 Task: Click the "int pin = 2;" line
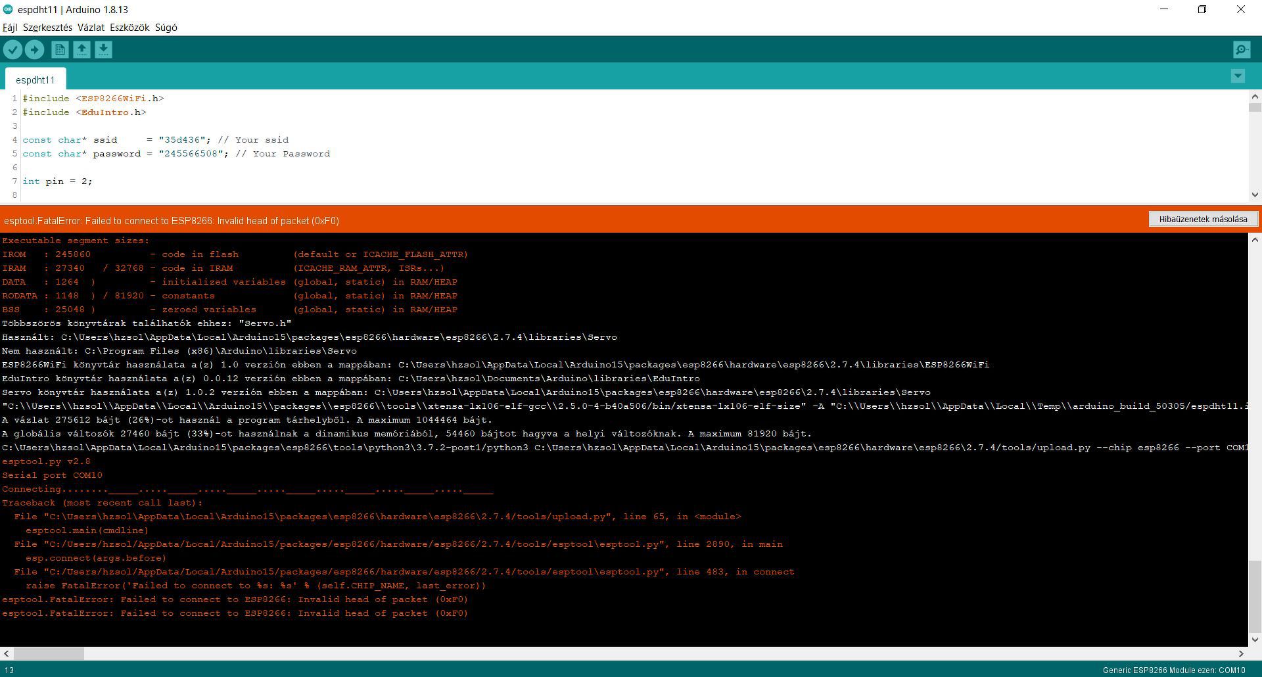pos(57,181)
